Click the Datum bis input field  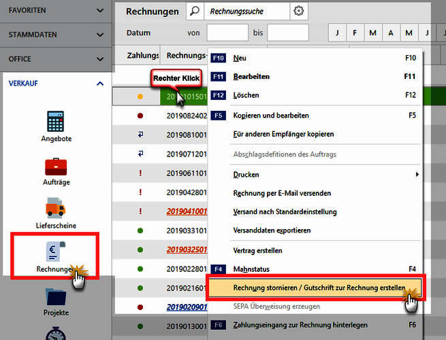[288, 33]
